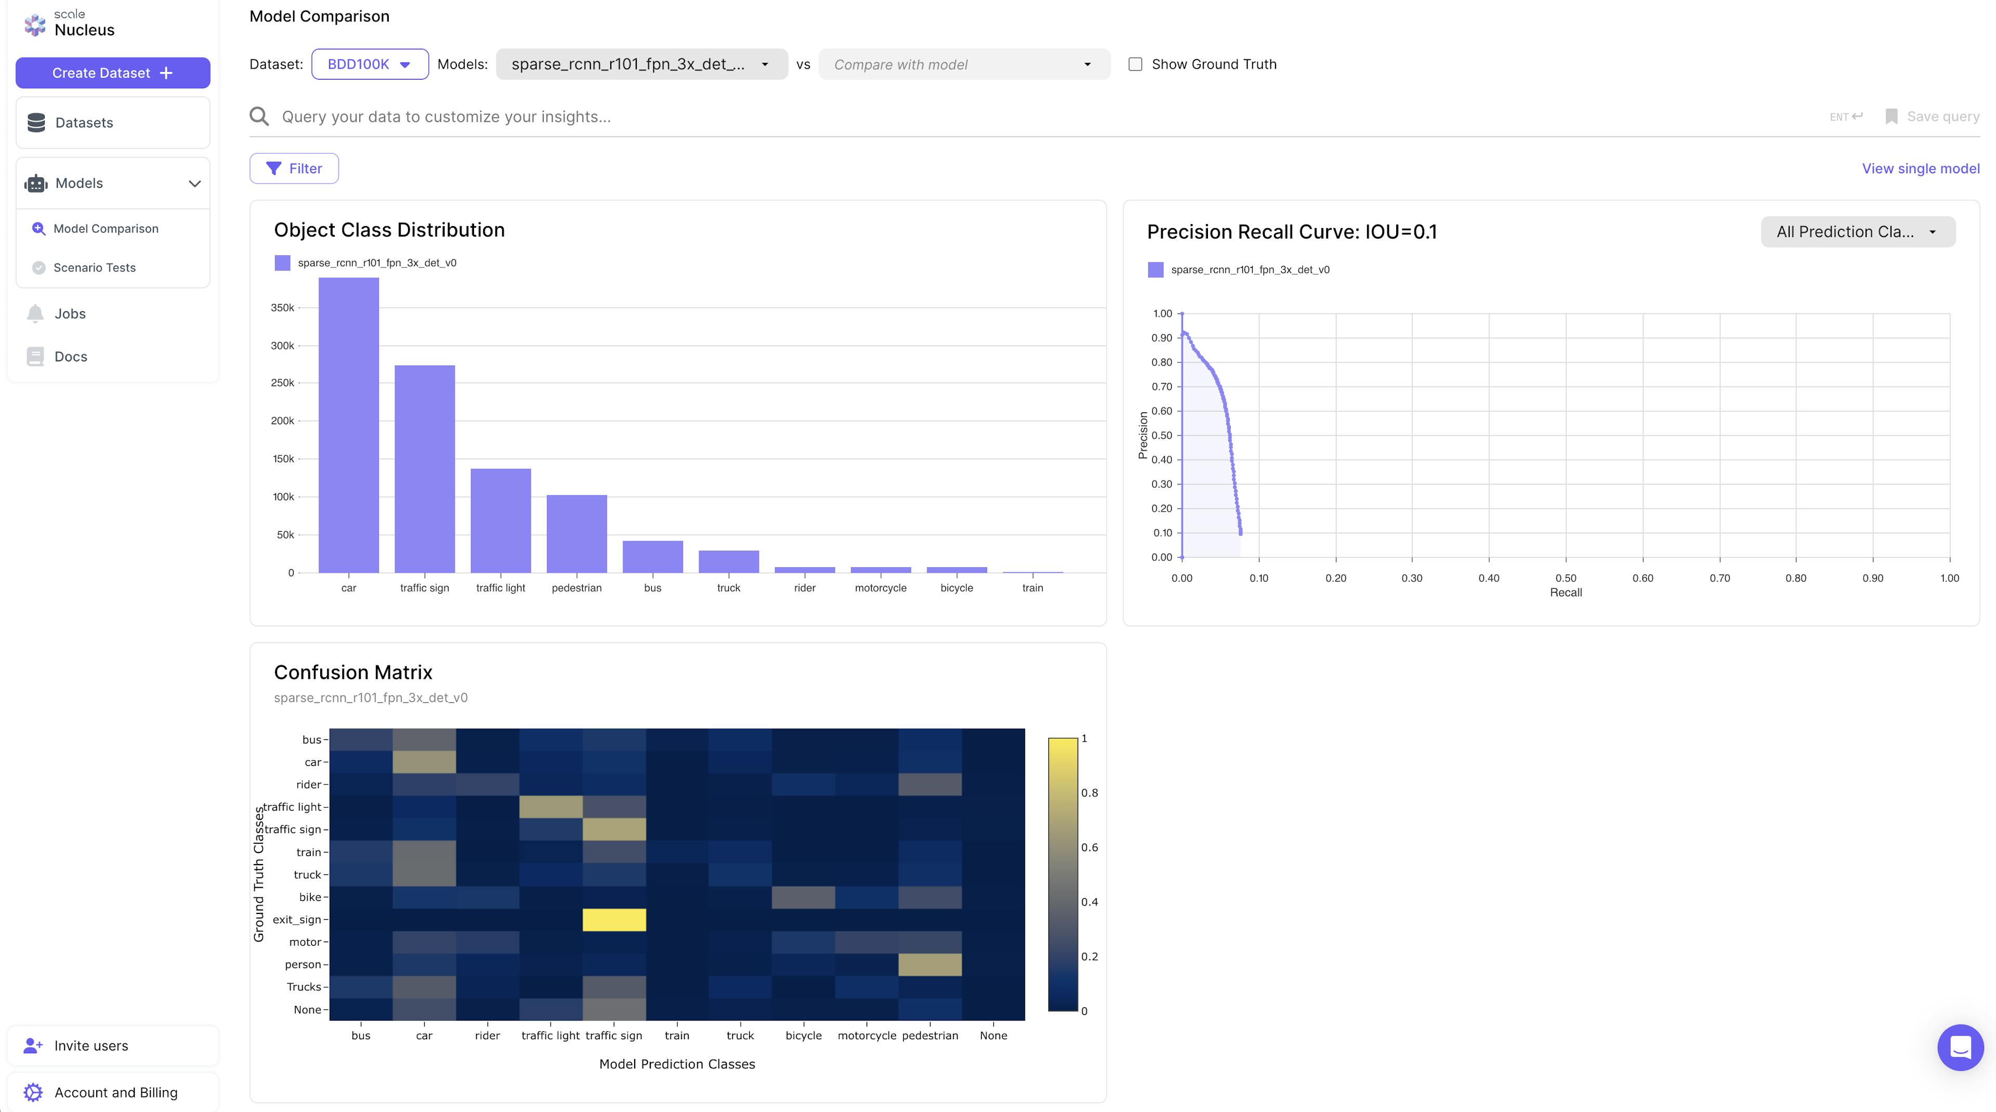Click the Scale Nucleus logo icon
Viewport: 1996px width, 1112px height.
point(35,25)
